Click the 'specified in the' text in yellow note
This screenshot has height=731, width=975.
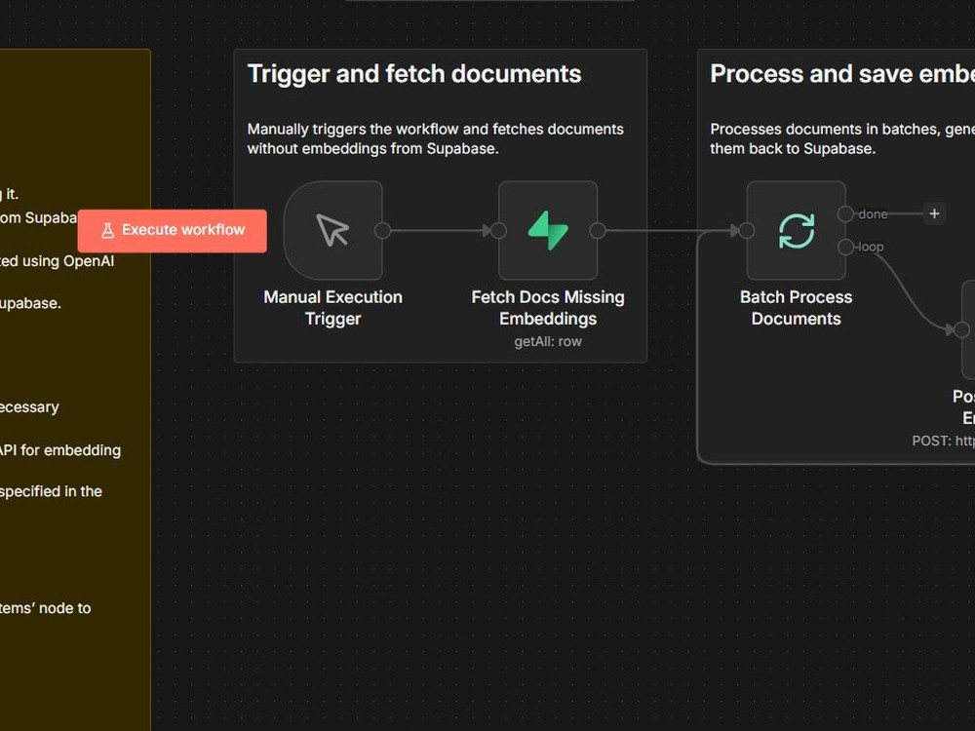[x=51, y=491]
